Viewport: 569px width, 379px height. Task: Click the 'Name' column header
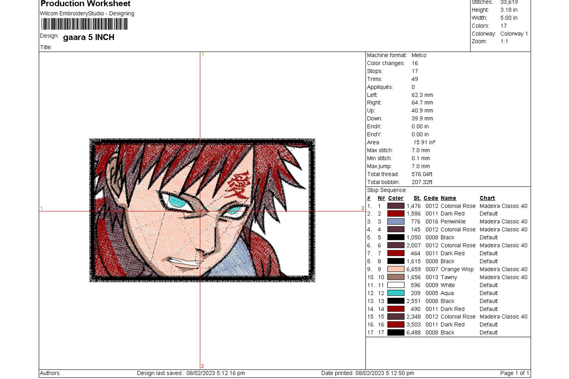[448, 198]
